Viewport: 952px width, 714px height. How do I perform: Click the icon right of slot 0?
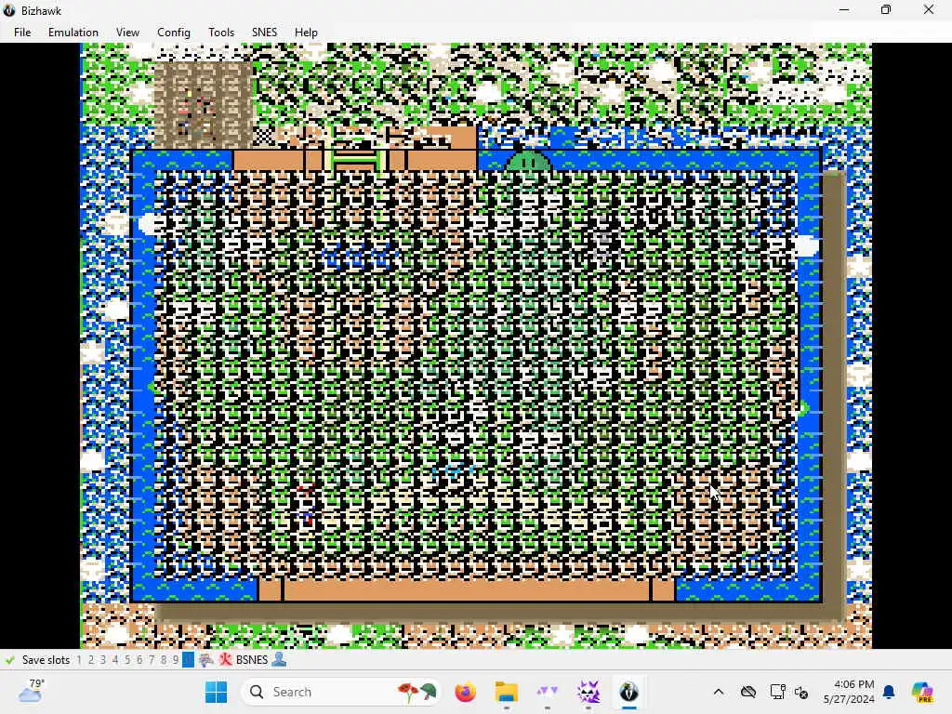[206, 659]
